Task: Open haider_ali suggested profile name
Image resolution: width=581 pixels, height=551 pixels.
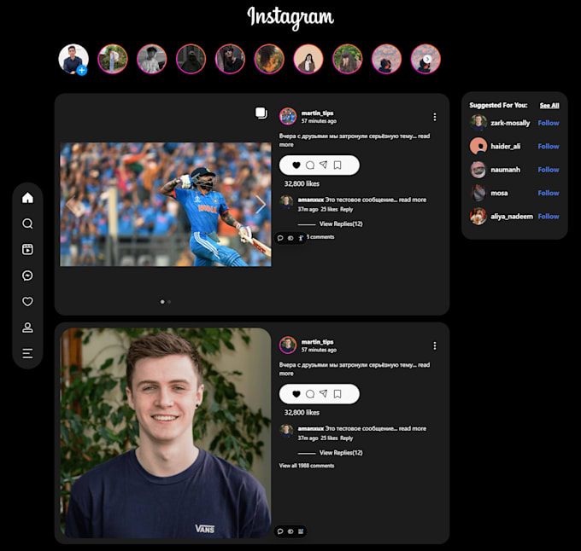Action: (x=506, y=147)
